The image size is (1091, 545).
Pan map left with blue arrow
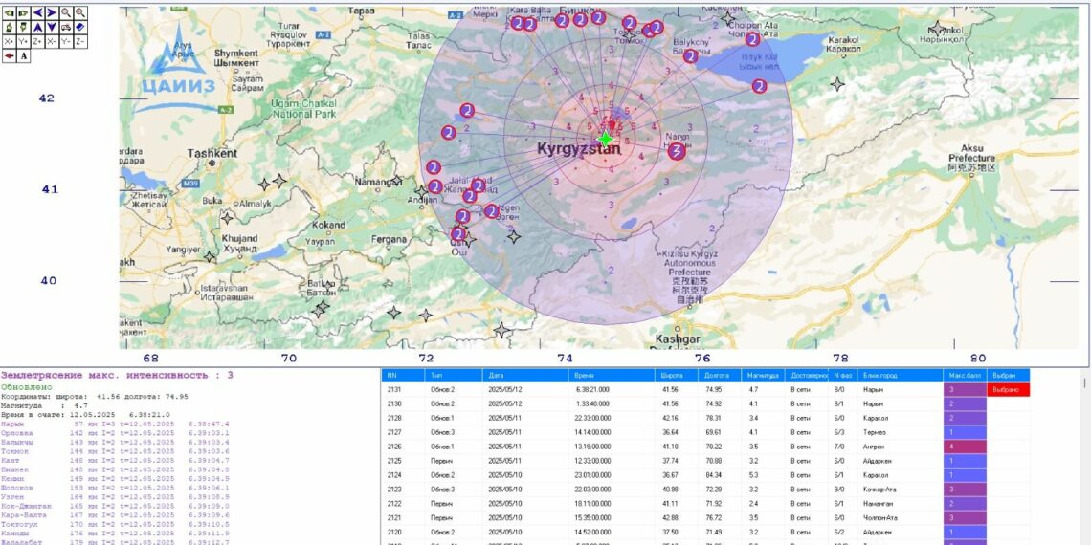[x=37, y=12]
